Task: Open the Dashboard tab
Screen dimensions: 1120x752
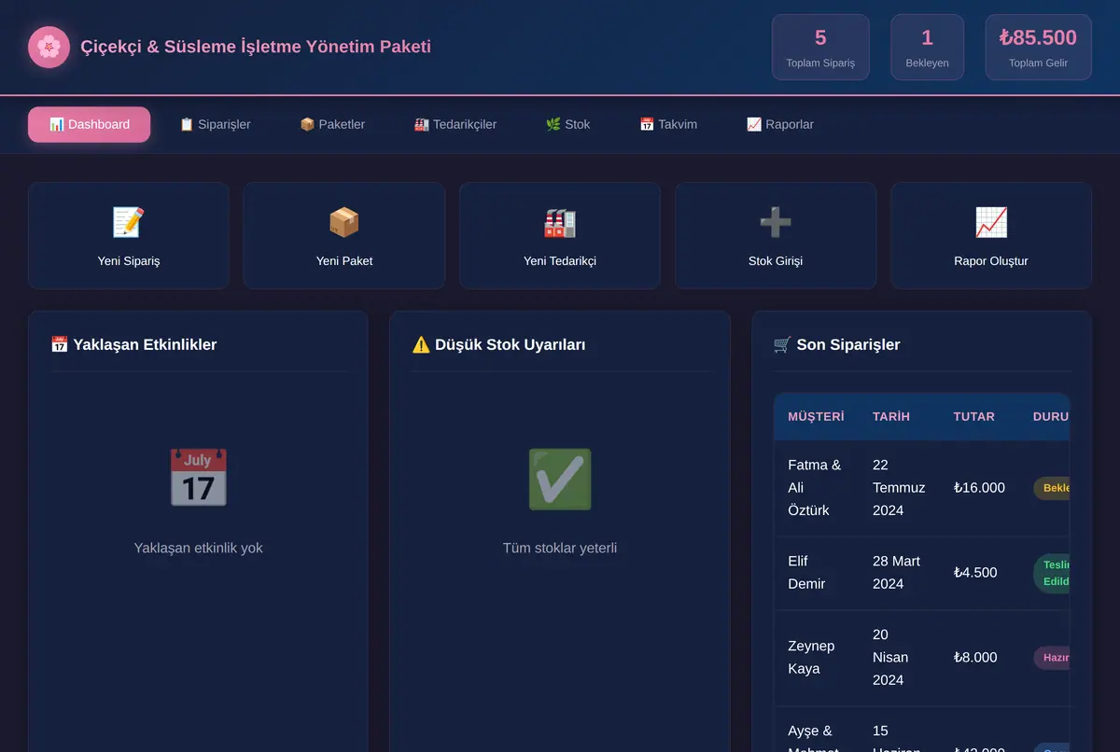Action: point(90,124)
